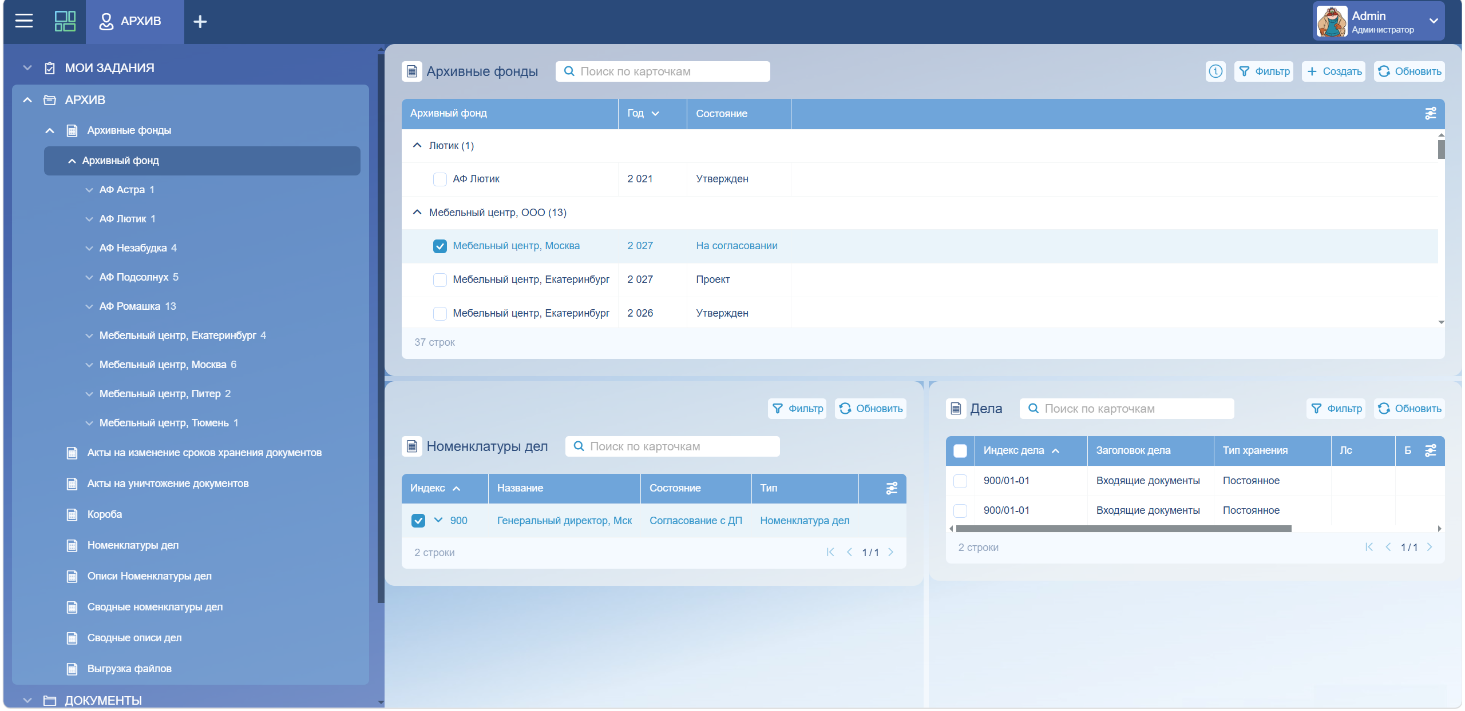1465x711 pixels.
Task: Click the Дела horizontal scrollbar
Action: 1123,529
